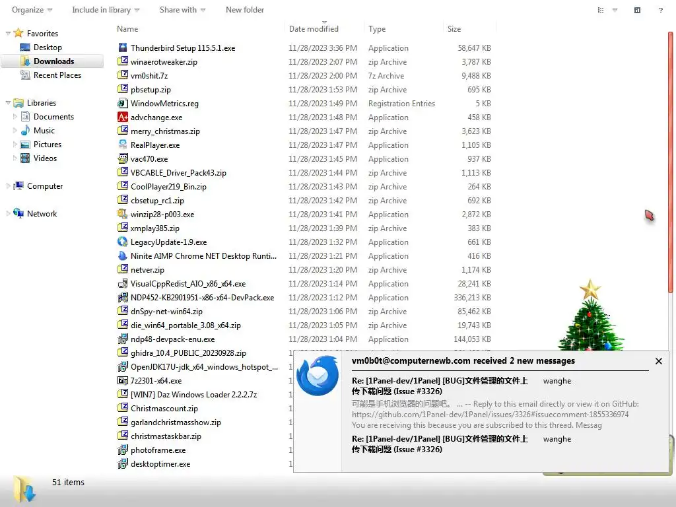The image size is (676, 507).
Task: Click the Christmas tree desktop gadget
Action: [x=591, y=315]
